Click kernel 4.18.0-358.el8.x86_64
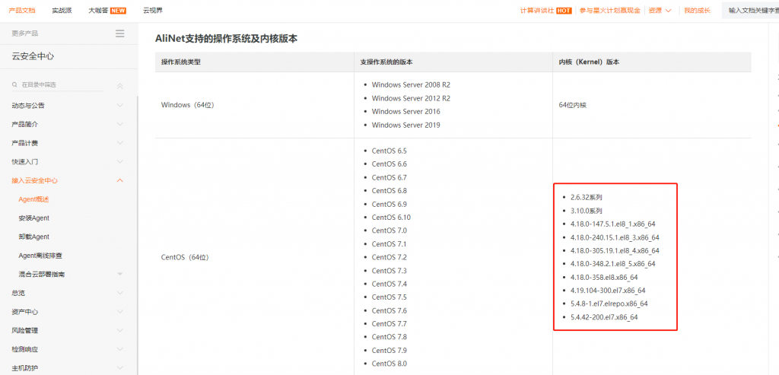779x375 pixels. (x=603, y=277)
